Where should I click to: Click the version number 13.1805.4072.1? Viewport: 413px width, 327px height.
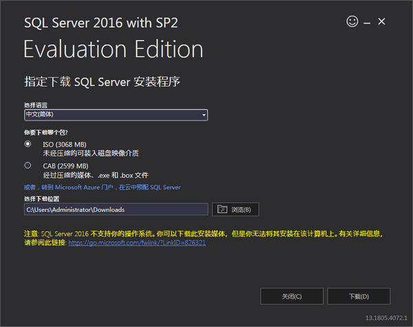click(386, 318)
